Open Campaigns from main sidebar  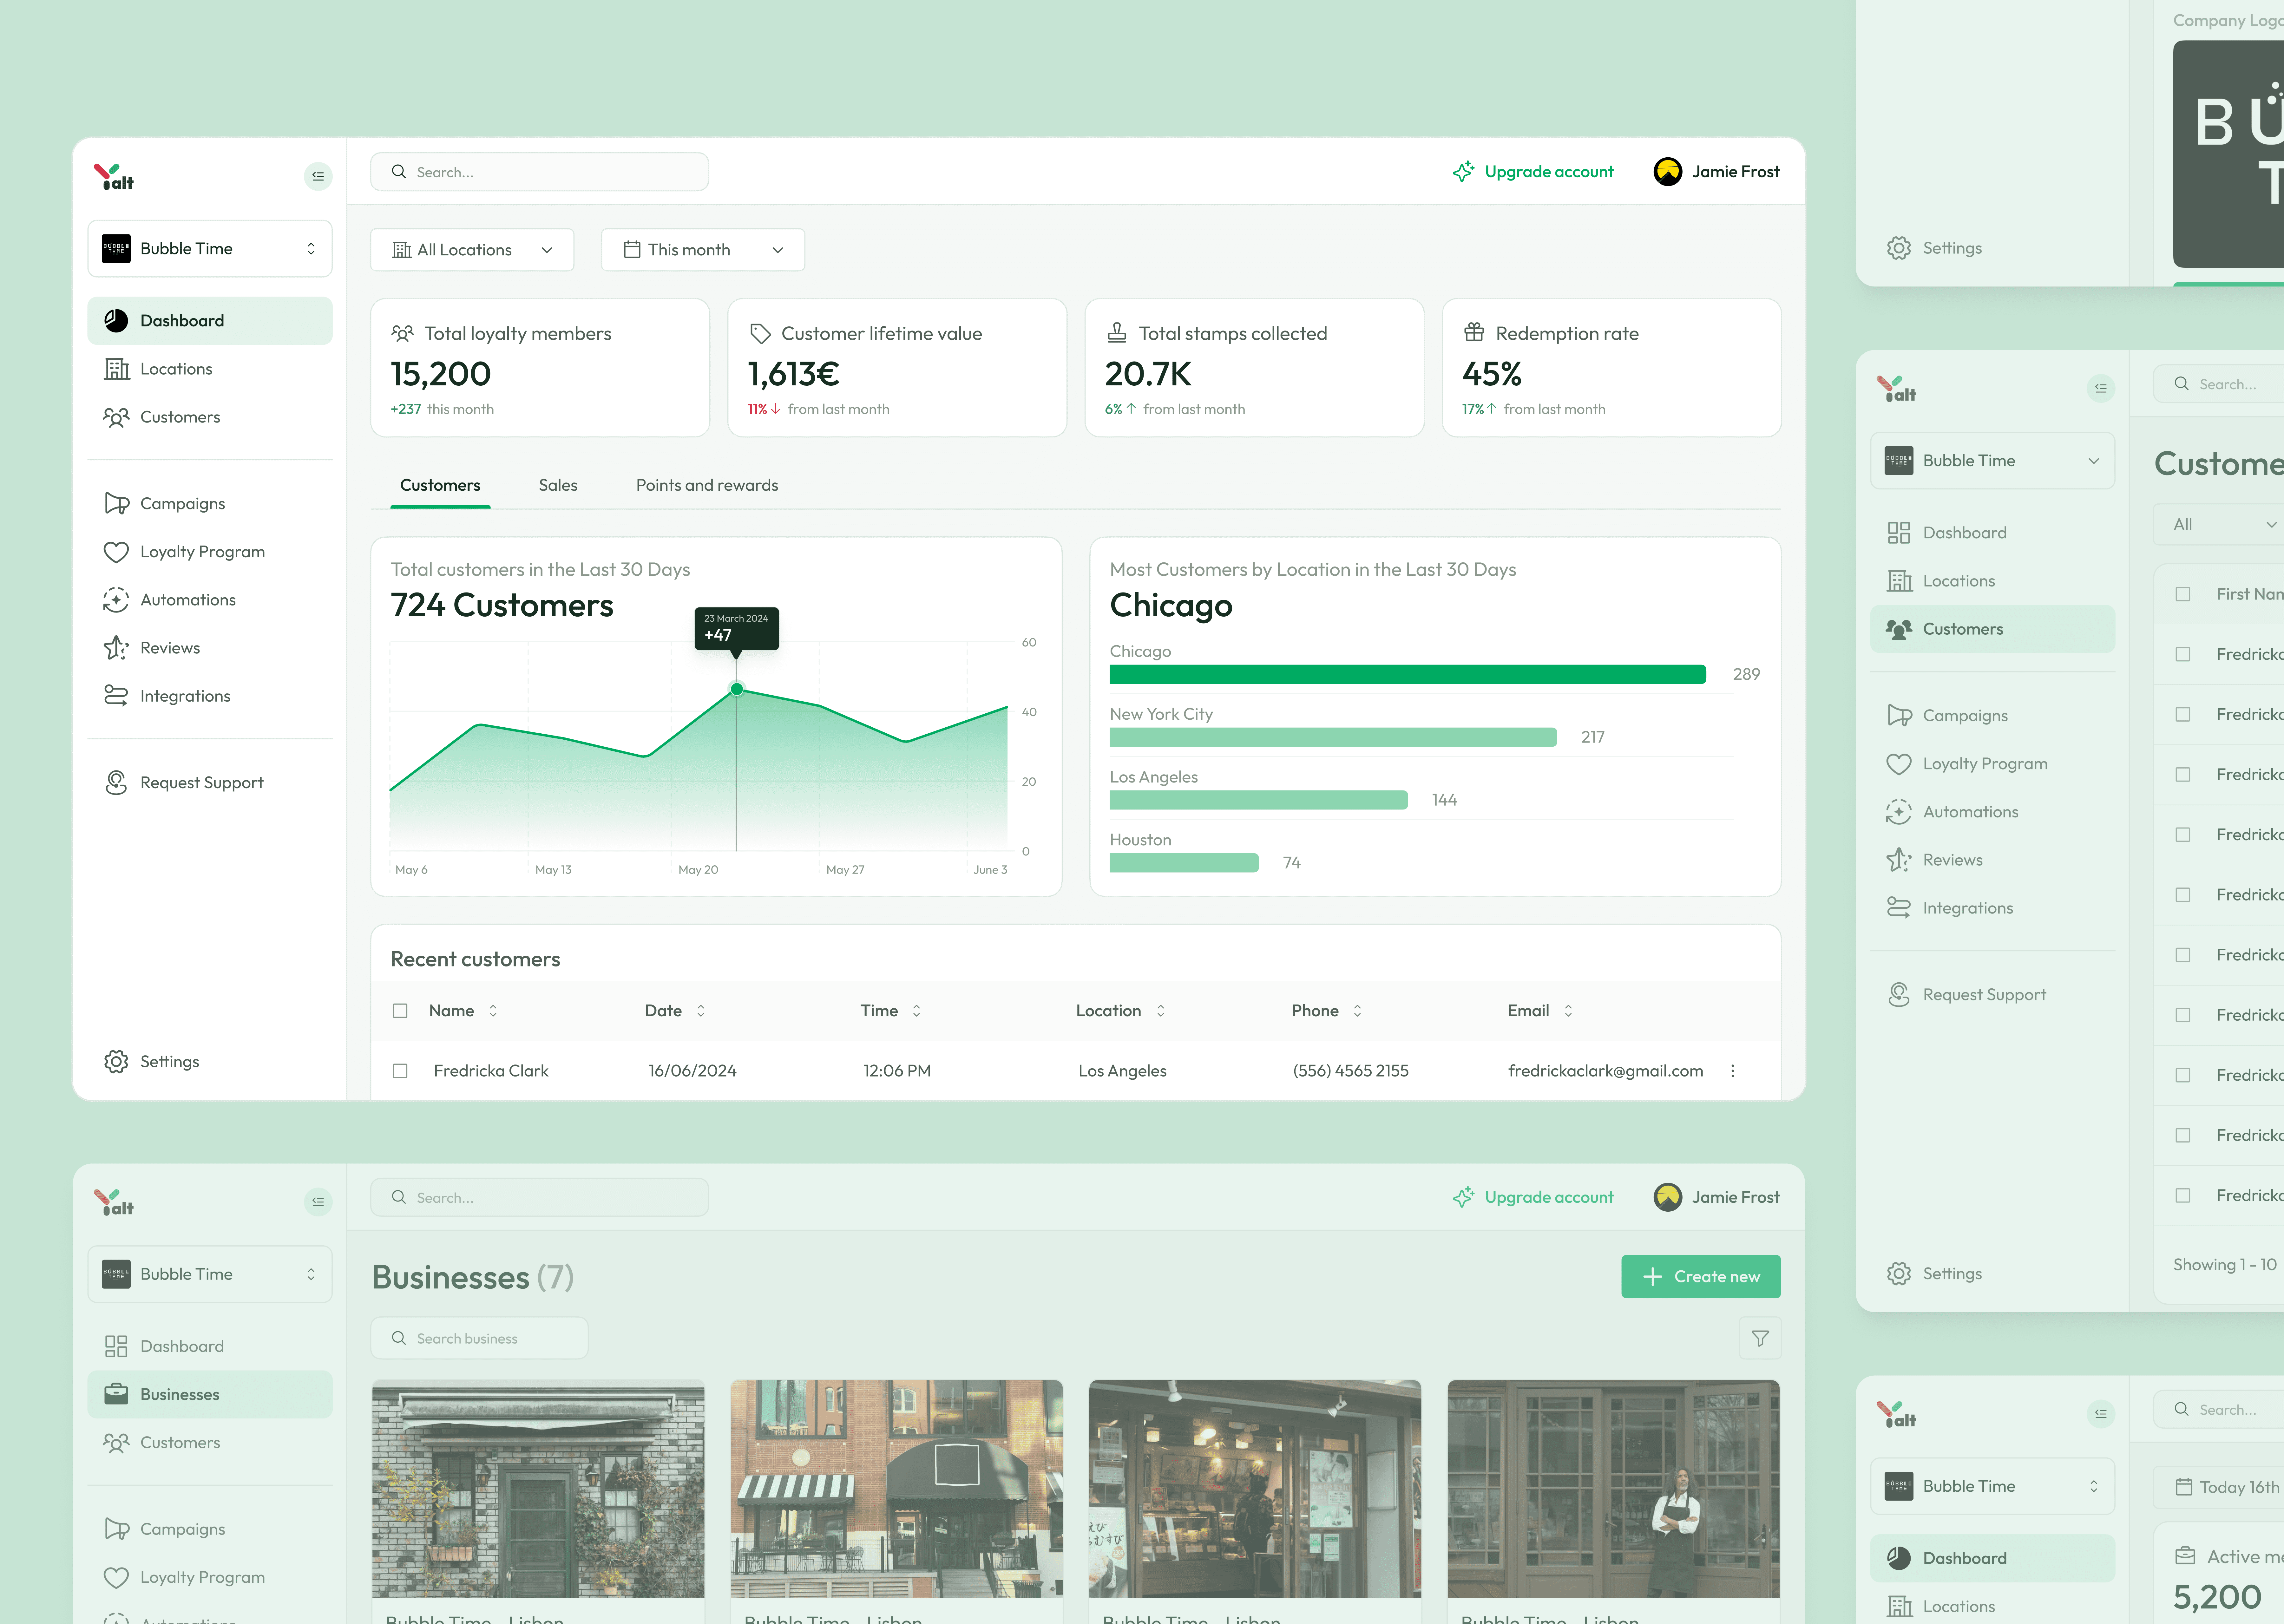click(182, 503)
